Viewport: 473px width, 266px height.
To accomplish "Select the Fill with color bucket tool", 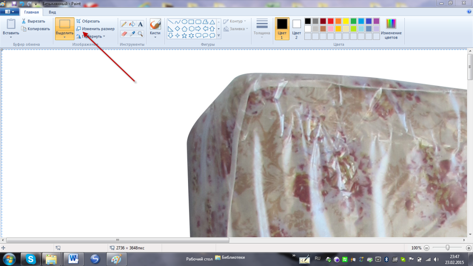I will 132,24.
